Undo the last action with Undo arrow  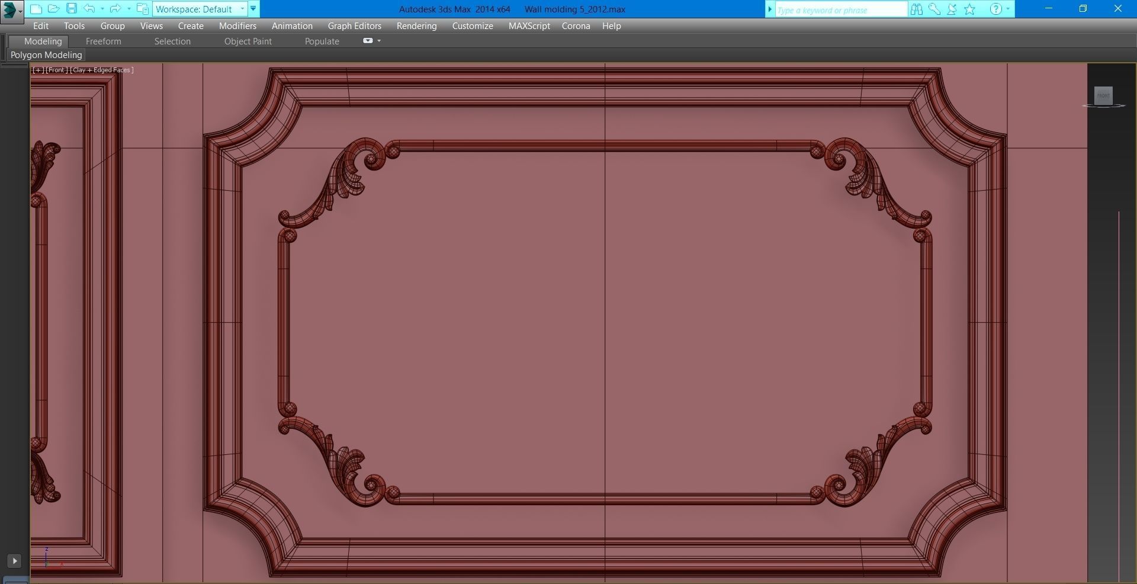pos(89,9)
